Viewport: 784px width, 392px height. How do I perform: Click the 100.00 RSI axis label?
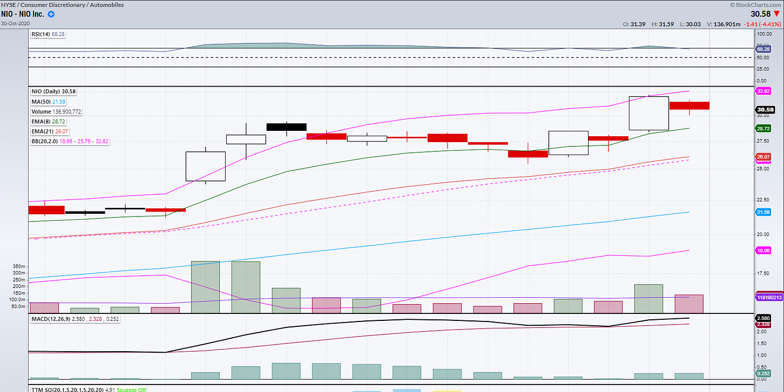[765, 34]
